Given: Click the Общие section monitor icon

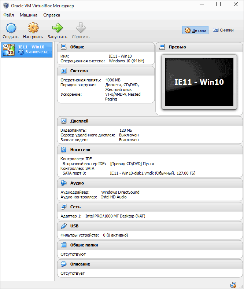Looking at the screenshot, I should 63,47.
